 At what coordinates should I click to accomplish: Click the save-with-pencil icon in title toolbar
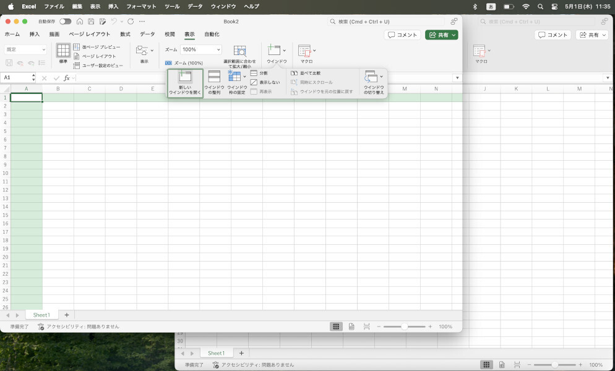click(x=103, y=22)
